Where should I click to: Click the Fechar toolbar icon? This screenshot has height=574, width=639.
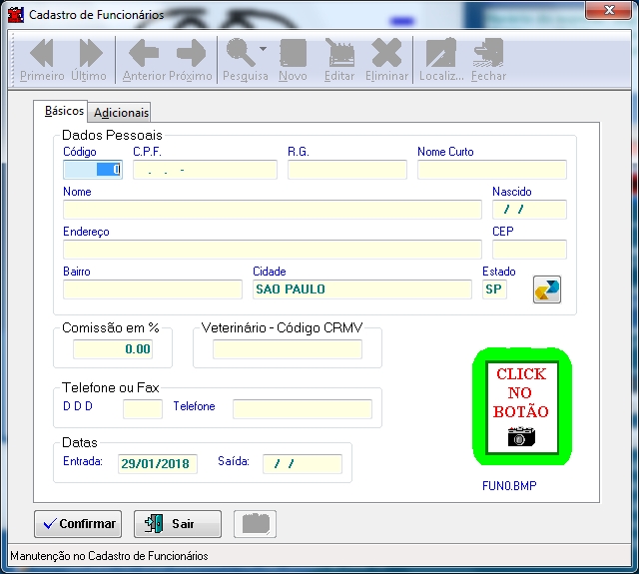(488, 53)
